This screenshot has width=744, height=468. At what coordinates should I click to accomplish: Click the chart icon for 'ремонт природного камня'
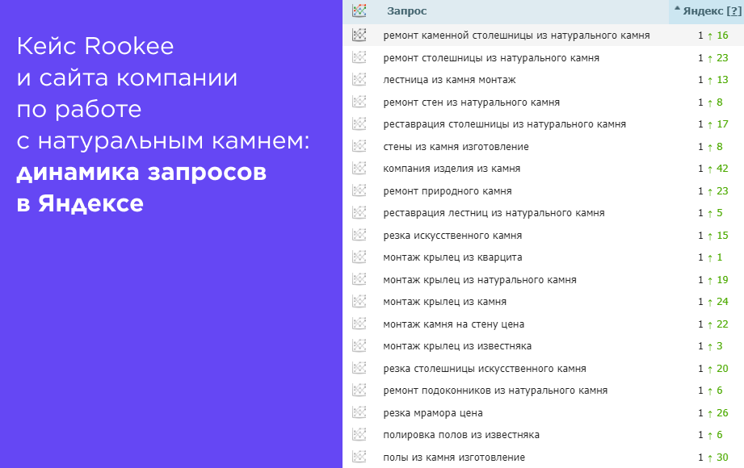(360, 190)
